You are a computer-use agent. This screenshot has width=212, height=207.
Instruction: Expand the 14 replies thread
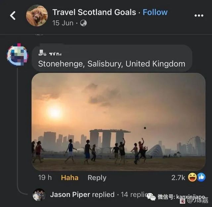[134, 195]
